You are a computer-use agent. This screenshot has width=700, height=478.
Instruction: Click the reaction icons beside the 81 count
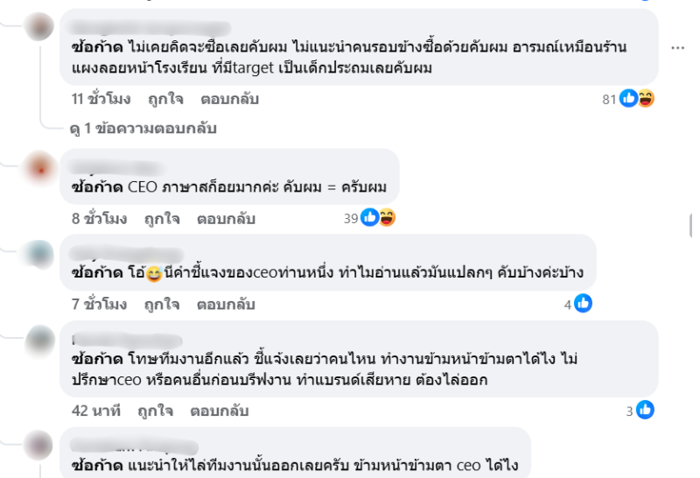[x=637, y=99]
